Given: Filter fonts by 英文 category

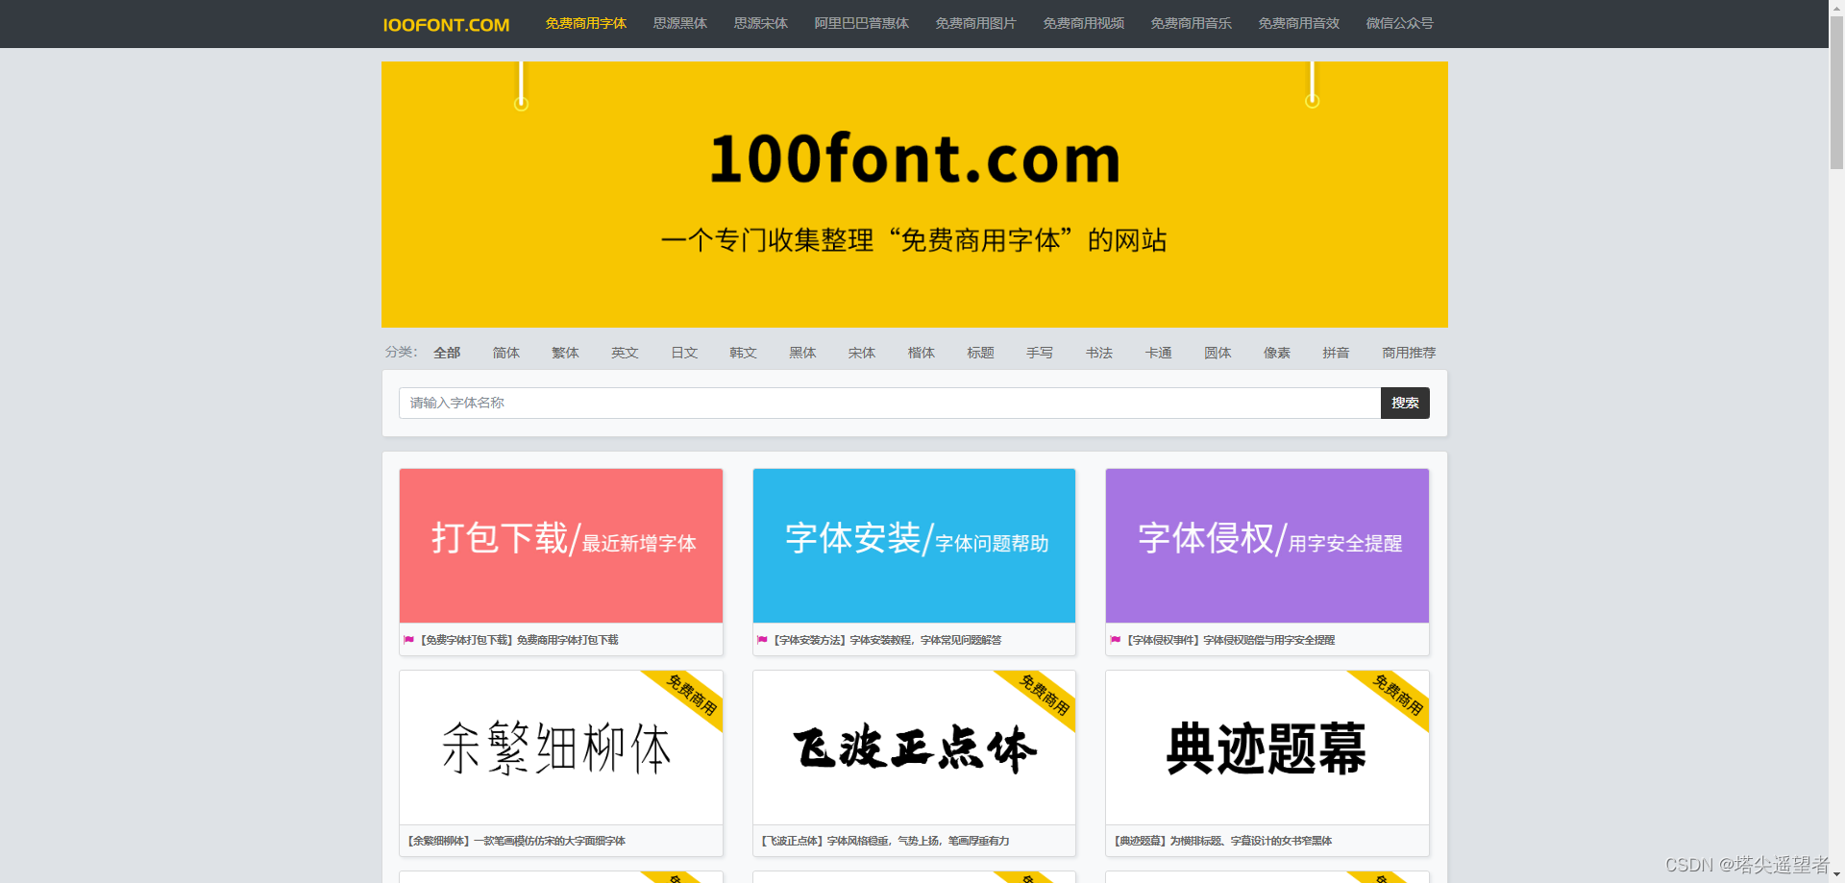Looking at the screenshot, I should [x=625, y=353].
